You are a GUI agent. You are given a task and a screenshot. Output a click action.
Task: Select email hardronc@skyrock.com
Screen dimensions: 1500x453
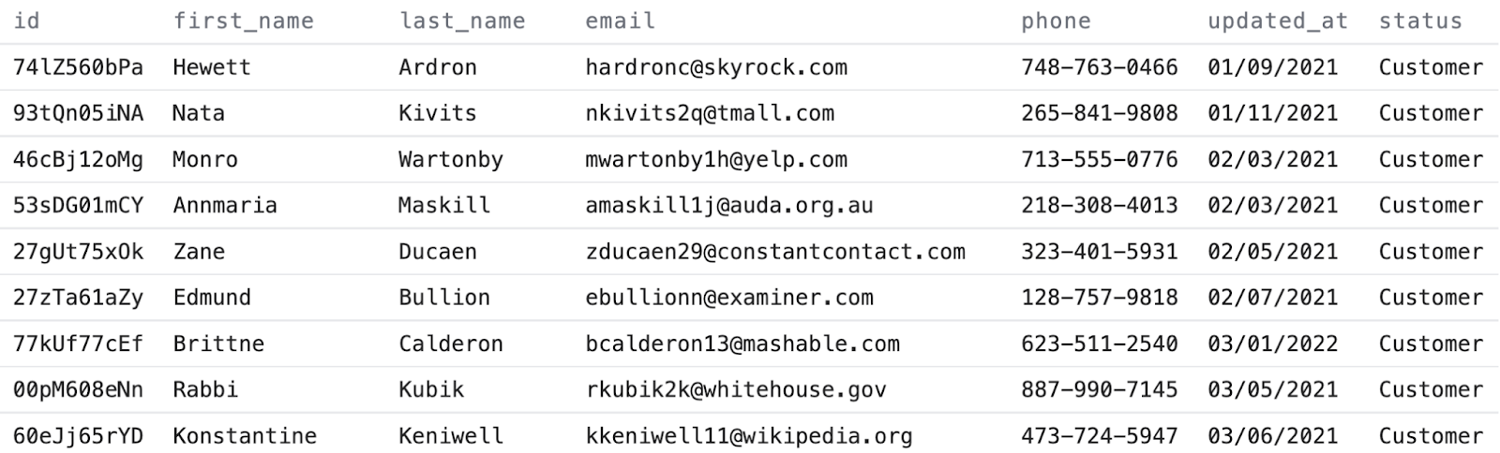(x=716, y=67)
